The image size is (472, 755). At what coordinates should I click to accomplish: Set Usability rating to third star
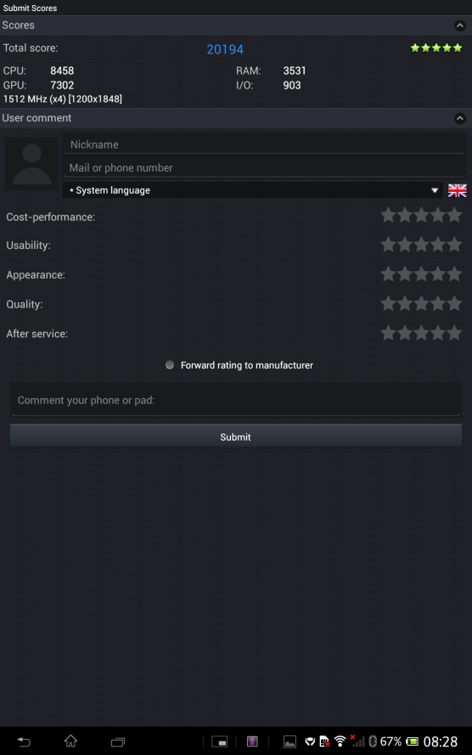tap(421, 245)
